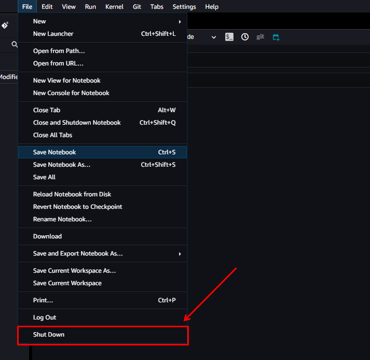The image size is (370, 360).
Task: Select Open from URL option
Action: pos(58,63)
